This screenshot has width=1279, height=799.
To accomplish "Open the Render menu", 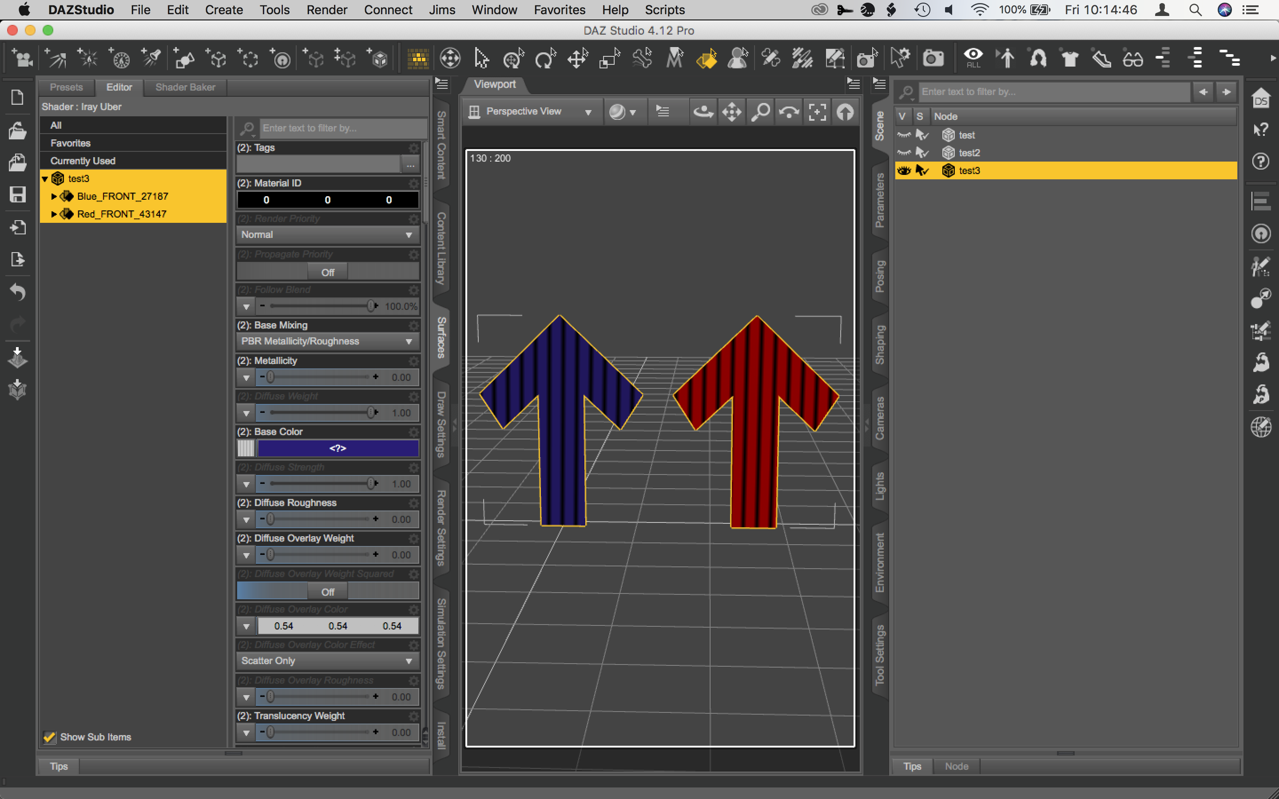I will (326, 9).
